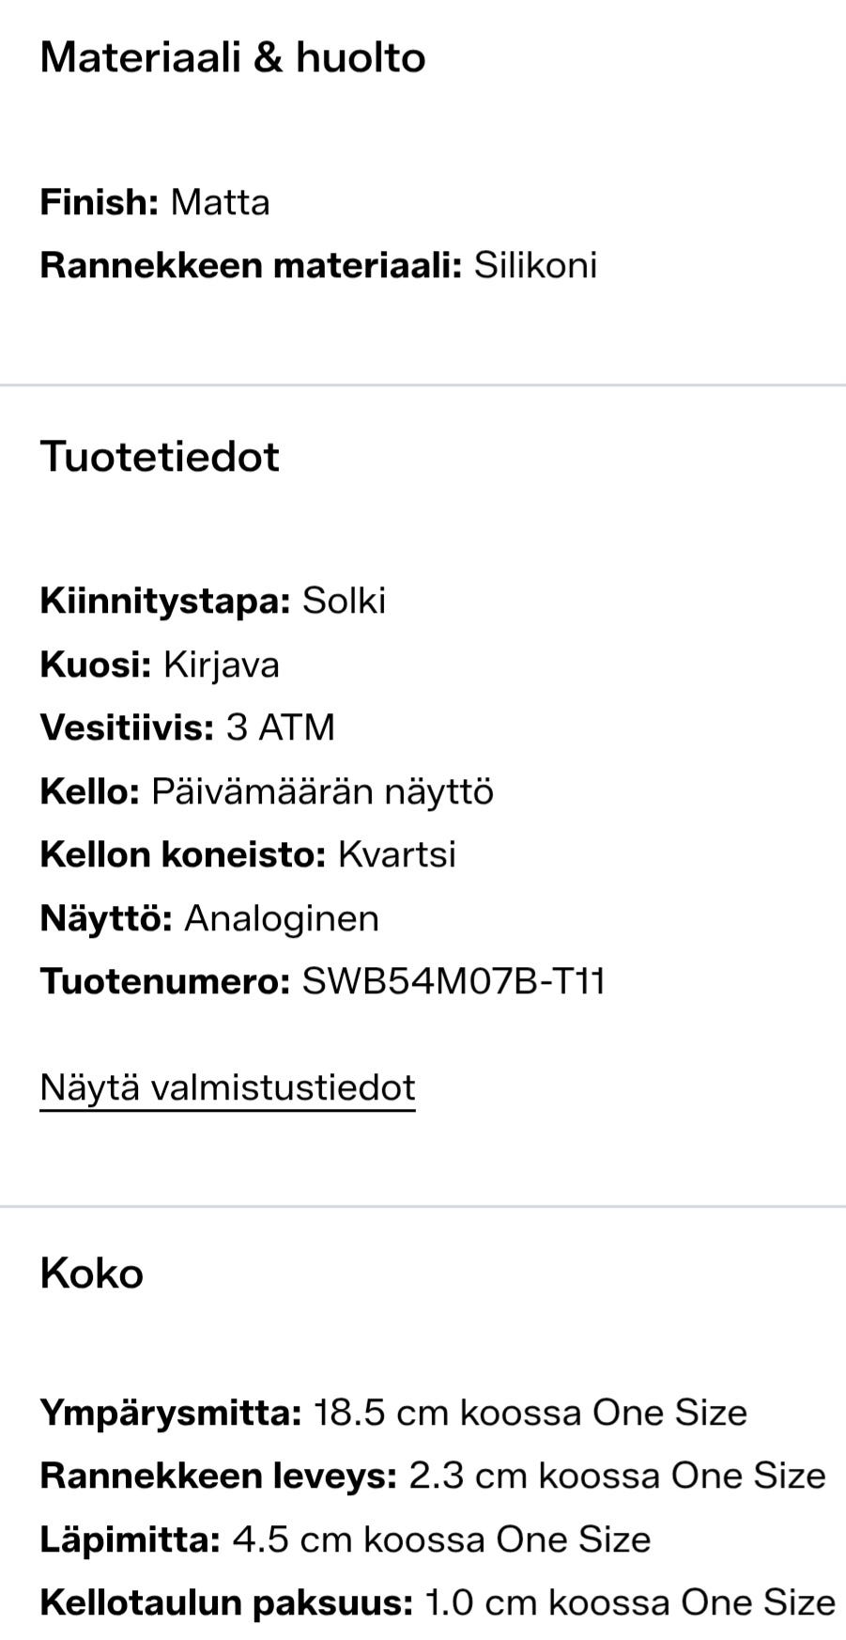Tap the Koko section heading
This screenshot has width=846, height=1640.
[91, 1273]
